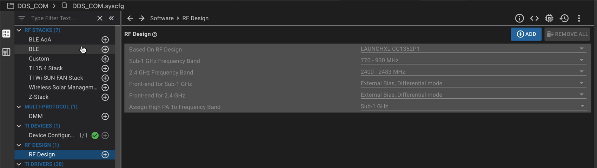Viewport: 597px width, 168px height.
Task: Click Software in the breadcrumb
Action: pos(162,18)
